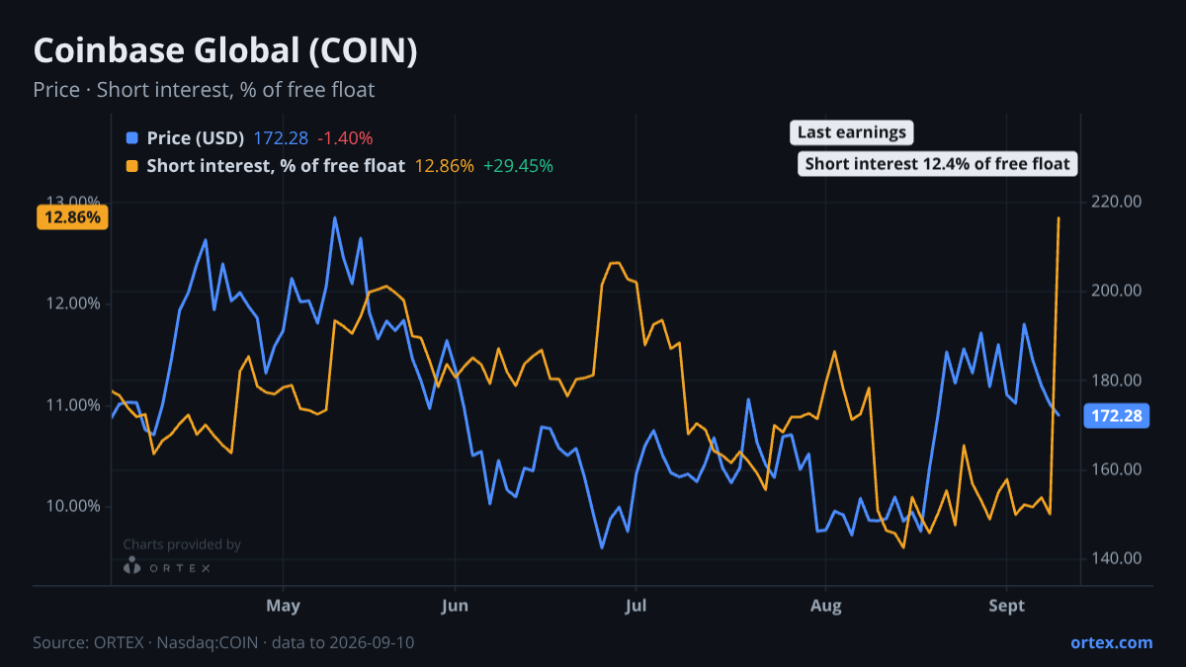Click the Coinbase Global (COIN) title

click(x=225, y=51)
